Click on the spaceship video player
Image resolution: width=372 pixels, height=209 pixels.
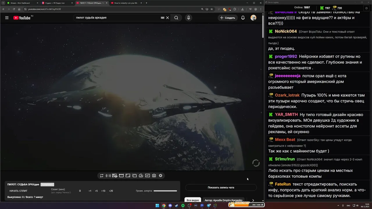(x=131, y=97)
